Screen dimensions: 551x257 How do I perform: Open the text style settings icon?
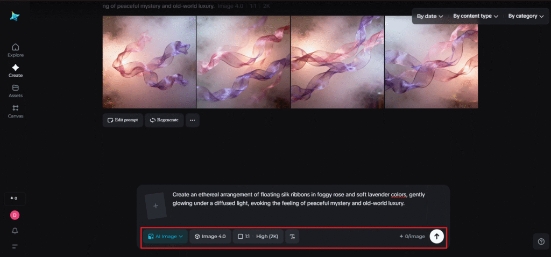pos(292,237)
